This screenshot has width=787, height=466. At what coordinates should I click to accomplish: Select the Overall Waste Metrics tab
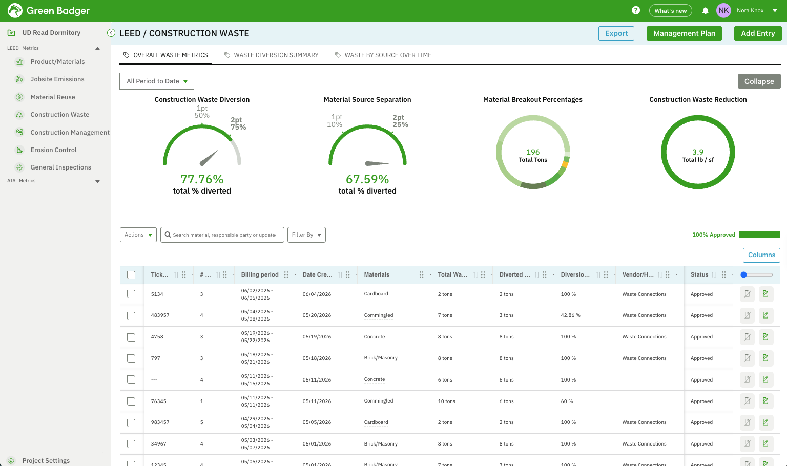coord(165,55)
